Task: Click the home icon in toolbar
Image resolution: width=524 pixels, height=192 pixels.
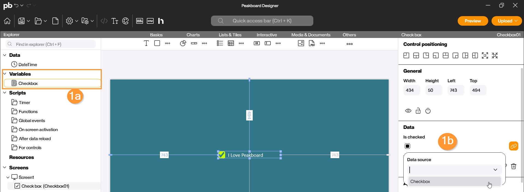Action: coord(7,21)
